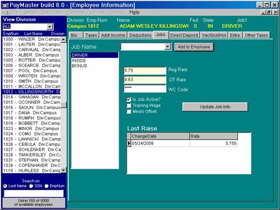
Task: Toggle the Is Job Active checkbox
Action: (x=128, y=99)
